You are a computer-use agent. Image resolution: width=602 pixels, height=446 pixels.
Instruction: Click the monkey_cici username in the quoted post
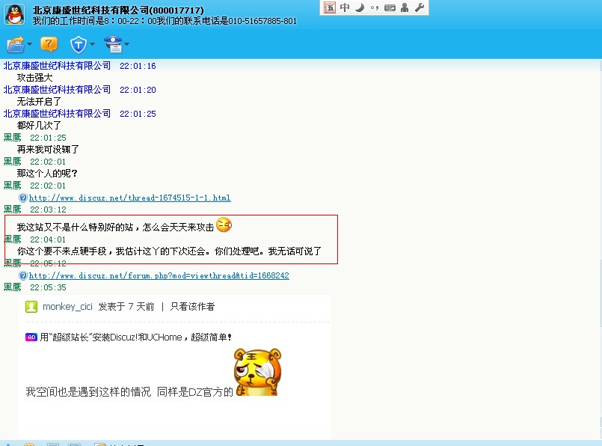pos(67,307)
